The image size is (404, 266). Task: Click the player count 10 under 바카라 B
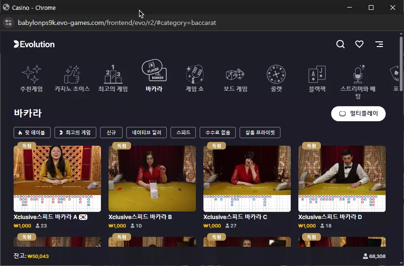(139, 226)
